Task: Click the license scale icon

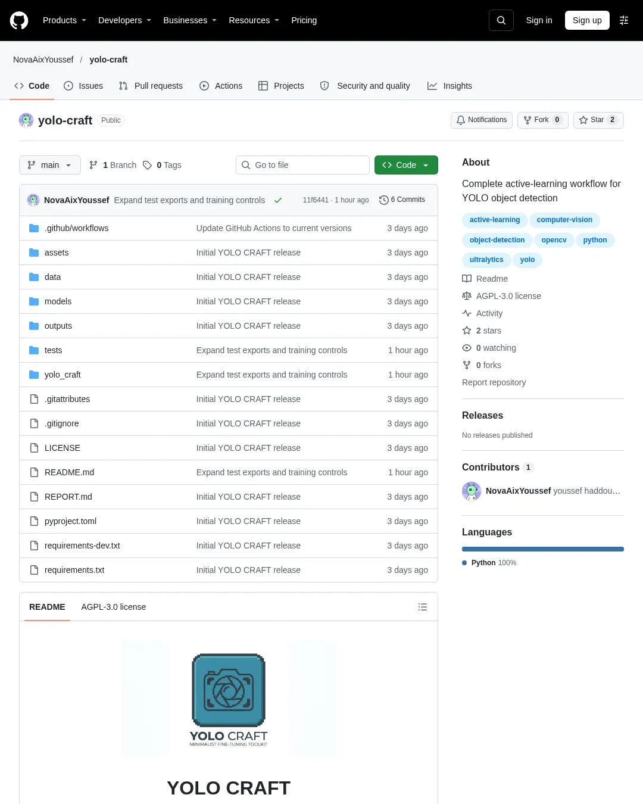Action: pos(467,296)
